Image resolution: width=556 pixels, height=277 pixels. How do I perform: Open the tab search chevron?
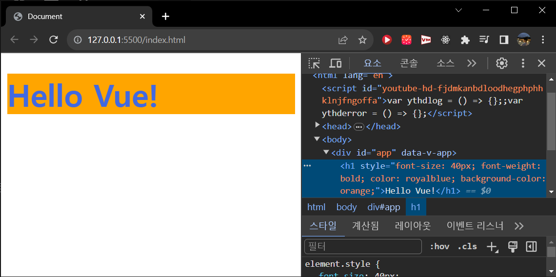coord(458,10)
